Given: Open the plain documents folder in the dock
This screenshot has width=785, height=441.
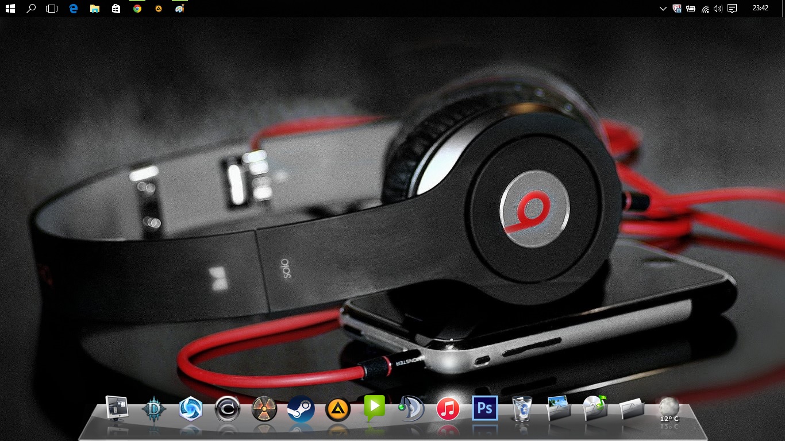Looking at the screenshot, I should tap(632, 409).
